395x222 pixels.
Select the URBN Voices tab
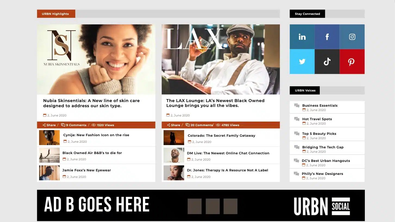coord(305,90)
